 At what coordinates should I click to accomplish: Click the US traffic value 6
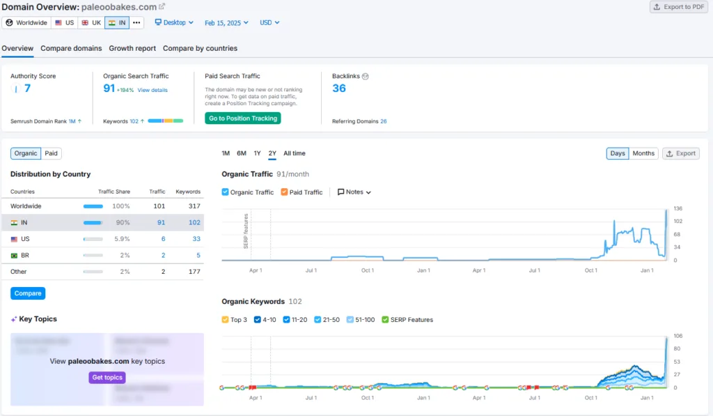(x=163, y=239)
